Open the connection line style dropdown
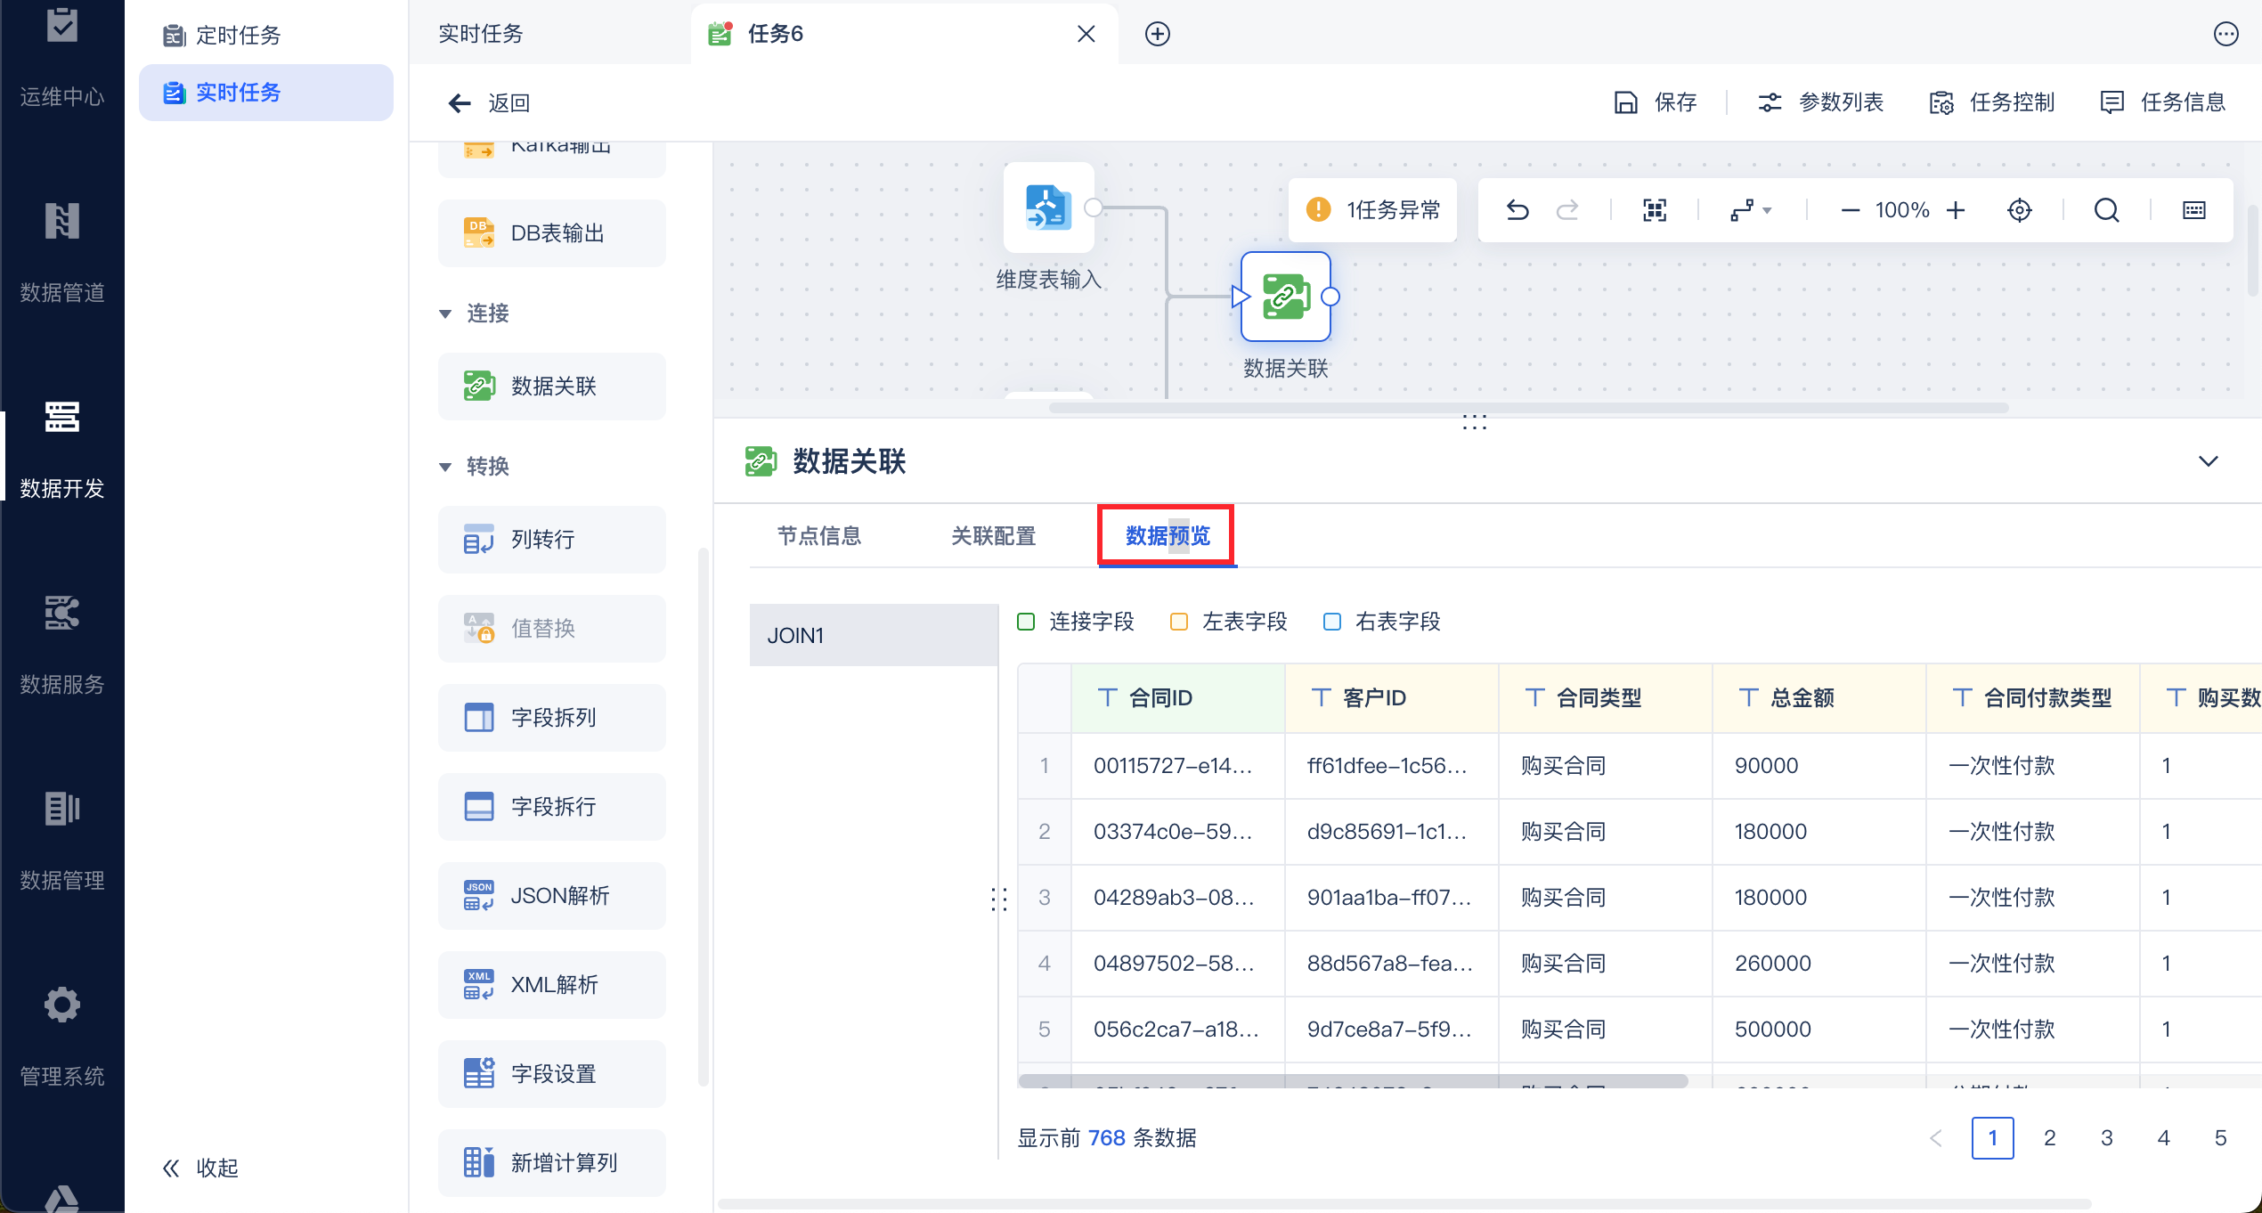 (1751, 210)
